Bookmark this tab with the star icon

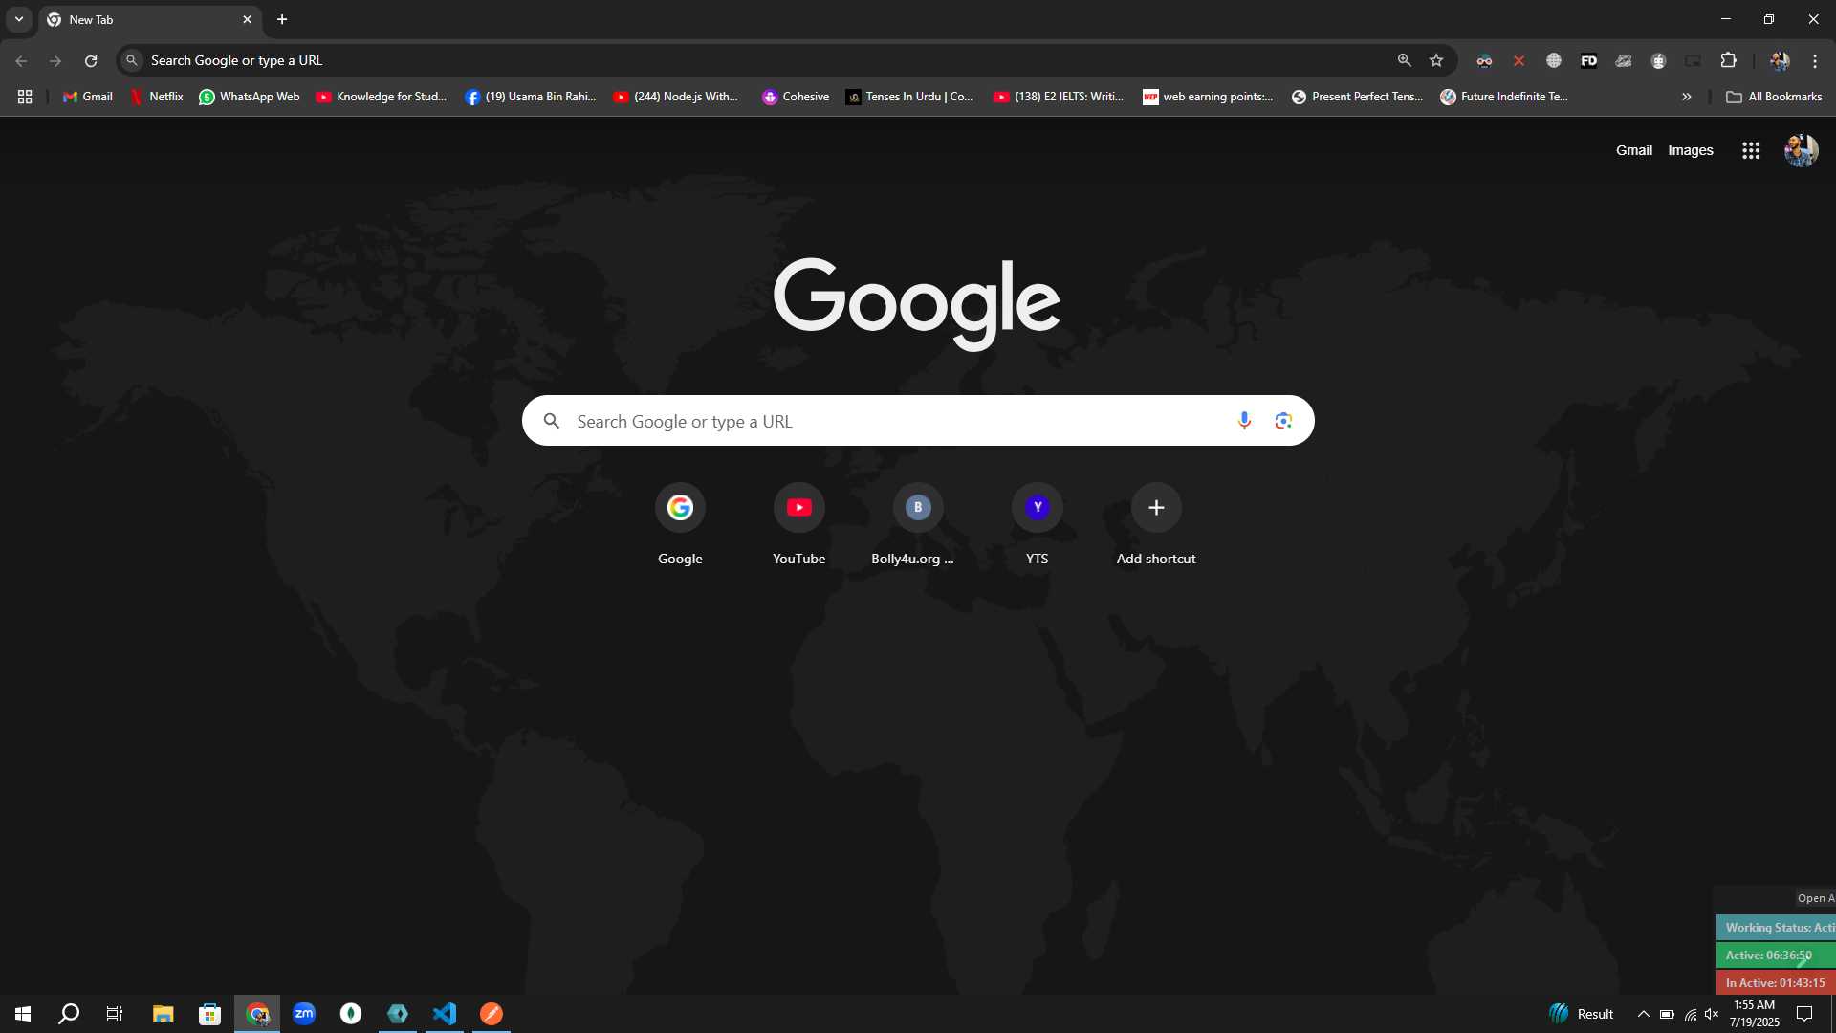1436,60
